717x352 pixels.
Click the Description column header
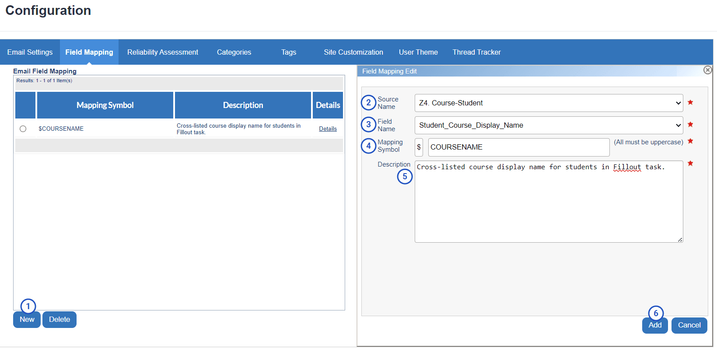point(243,105)
